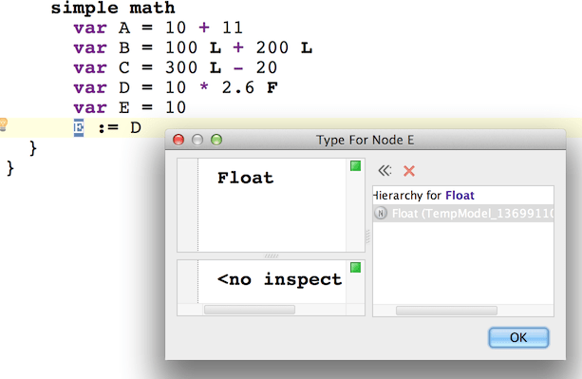
Task: Click horizontal scrollbar under no inspect pane
Action: (250, 310)
